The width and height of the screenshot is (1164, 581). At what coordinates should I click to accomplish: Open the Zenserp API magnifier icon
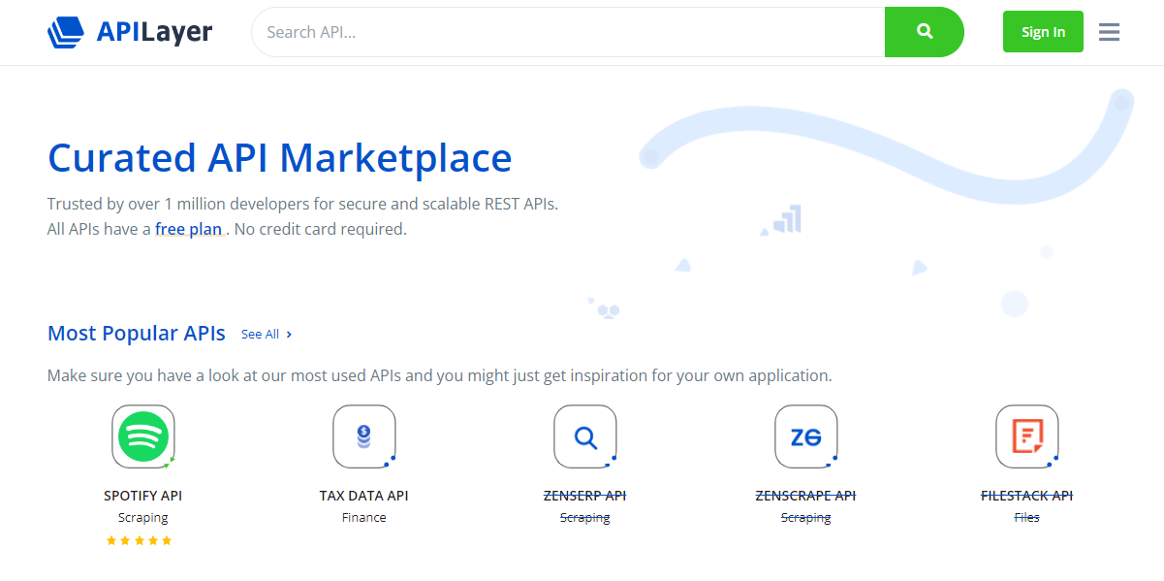[x=585, y=436]
